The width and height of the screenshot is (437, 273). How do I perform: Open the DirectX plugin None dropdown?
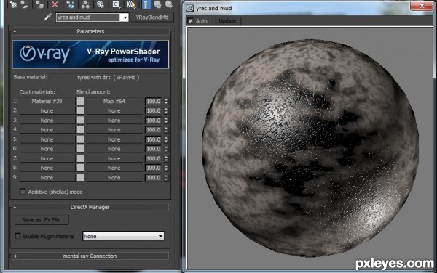(123, 237)
